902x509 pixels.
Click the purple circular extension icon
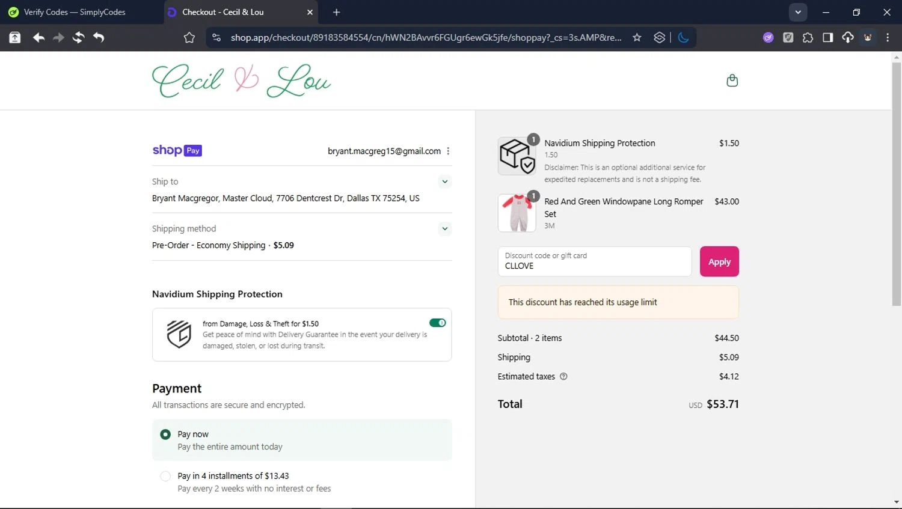[768, 37]
